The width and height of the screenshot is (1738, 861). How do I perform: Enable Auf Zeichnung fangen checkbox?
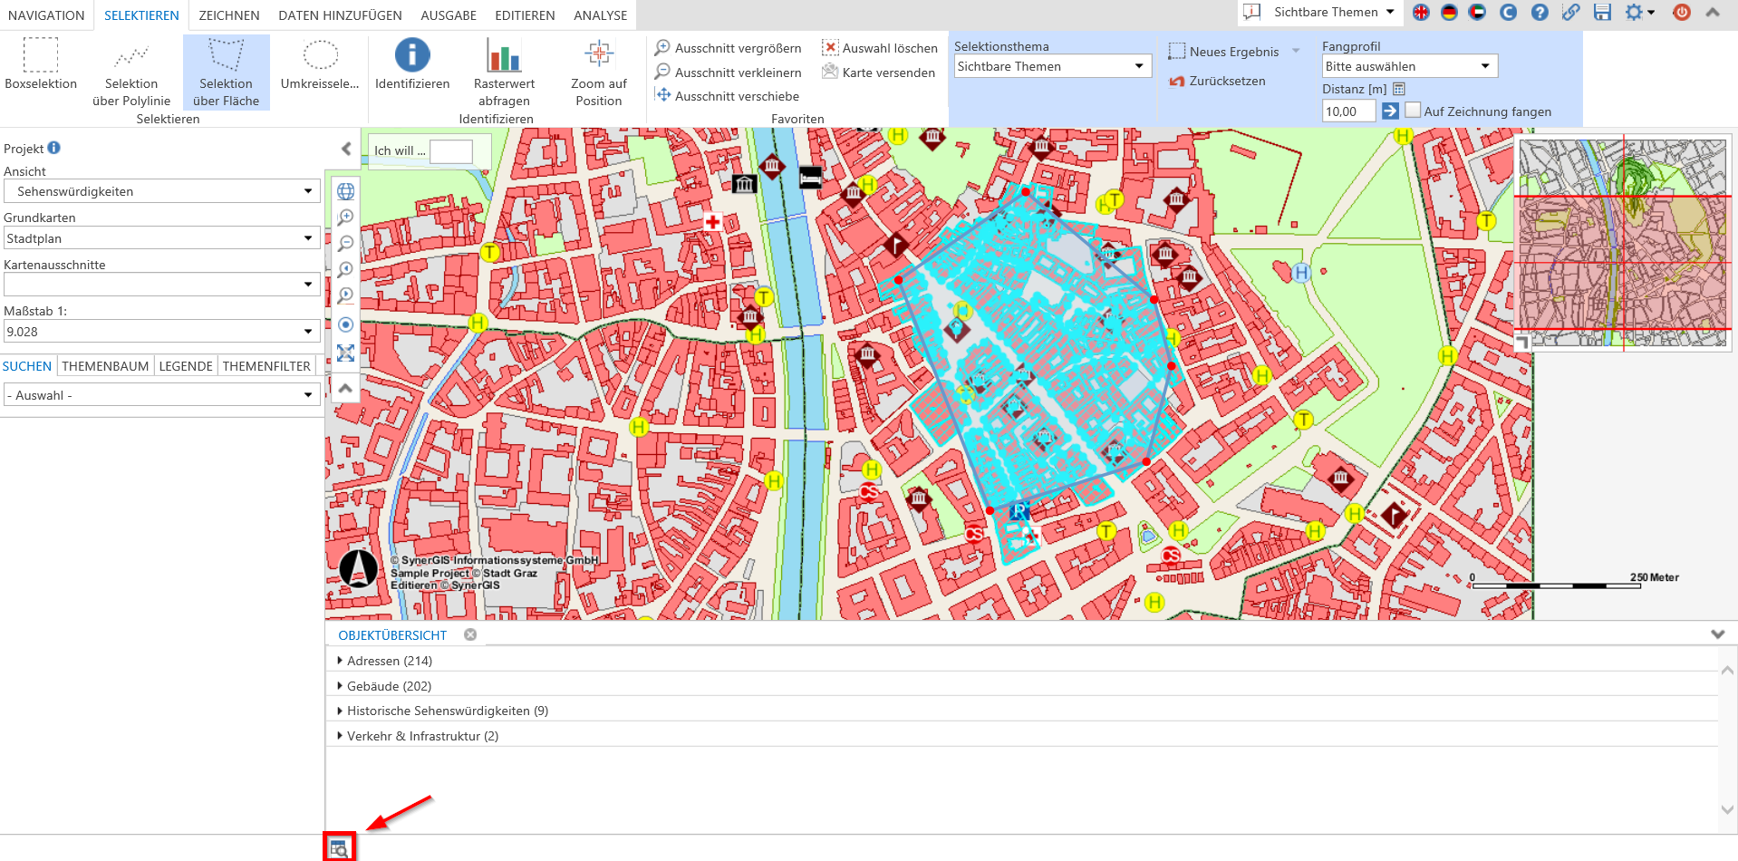tap(1413, 111)
